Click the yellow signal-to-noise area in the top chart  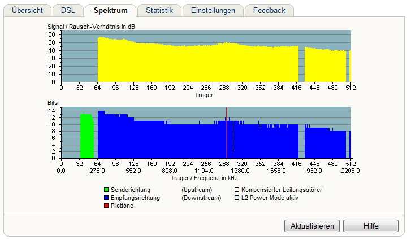point(170,63)
